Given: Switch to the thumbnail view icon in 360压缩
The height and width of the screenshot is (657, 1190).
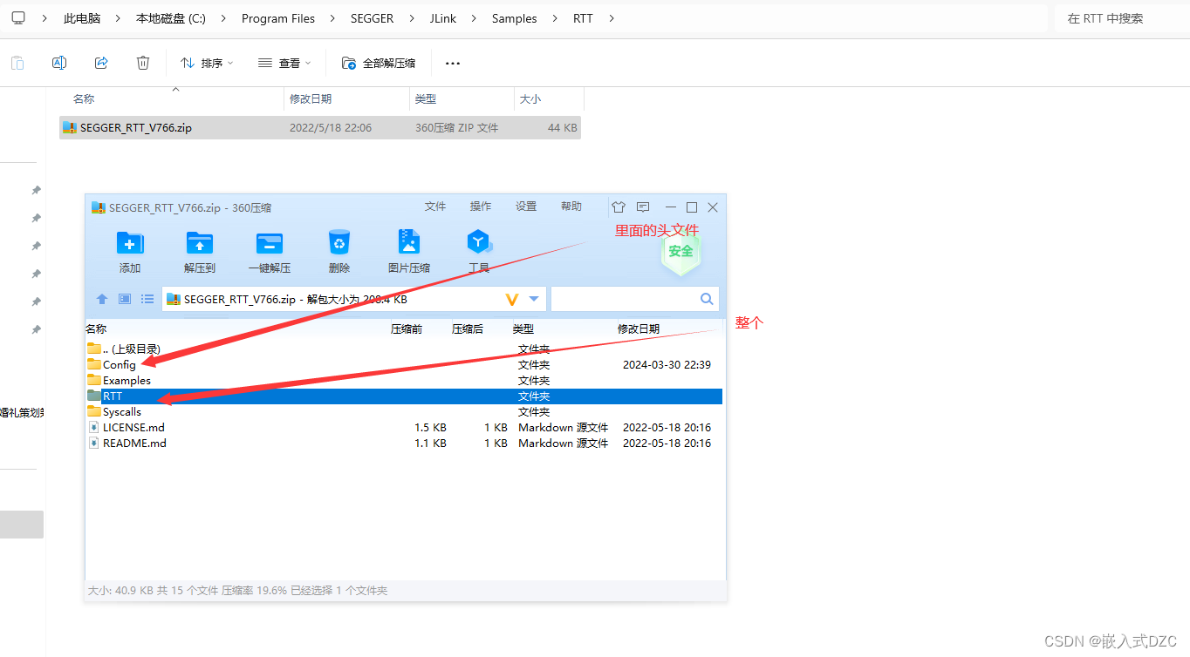Looking at the screenshot, I should tap(125, 299).
